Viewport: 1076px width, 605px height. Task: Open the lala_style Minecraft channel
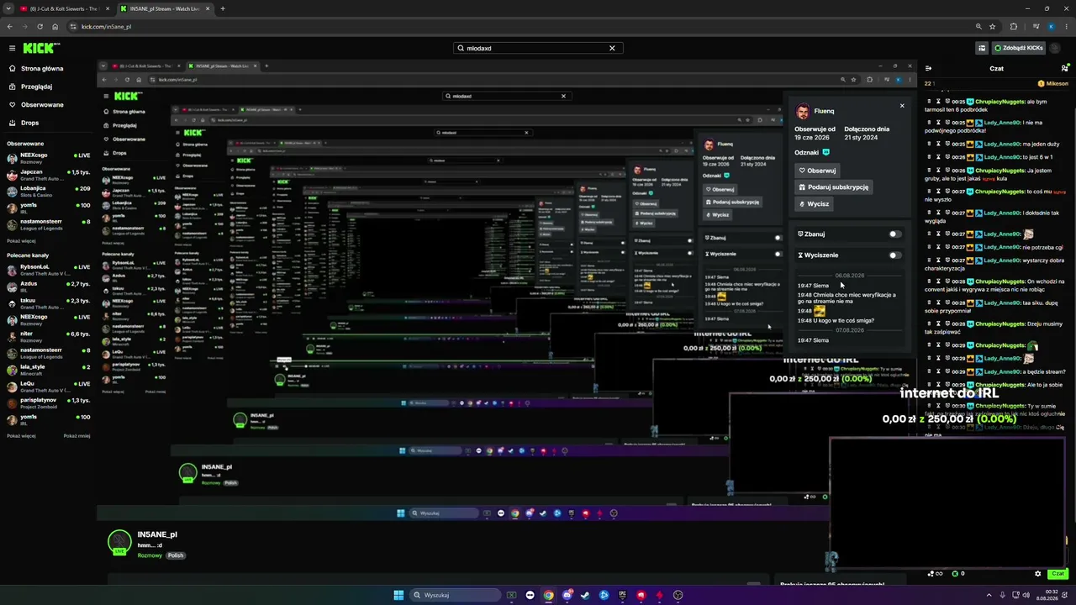[x=49, y=370]
